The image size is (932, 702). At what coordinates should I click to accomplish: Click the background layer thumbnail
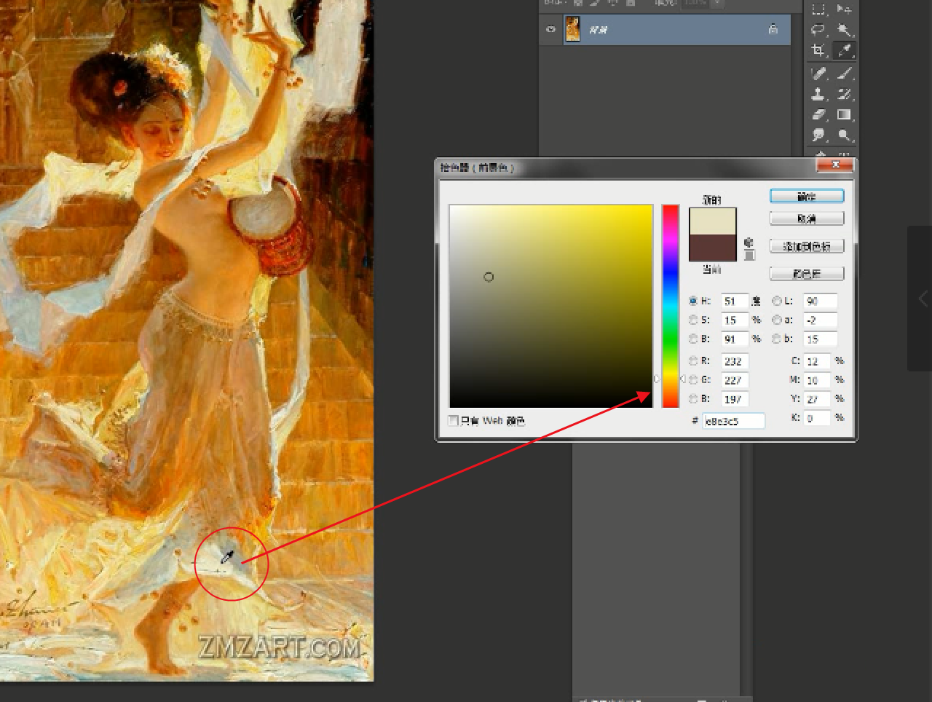click(573, 30)
